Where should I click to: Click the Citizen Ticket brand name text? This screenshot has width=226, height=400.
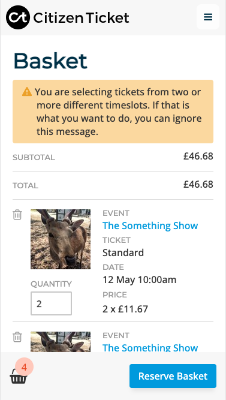pos(81,18)
